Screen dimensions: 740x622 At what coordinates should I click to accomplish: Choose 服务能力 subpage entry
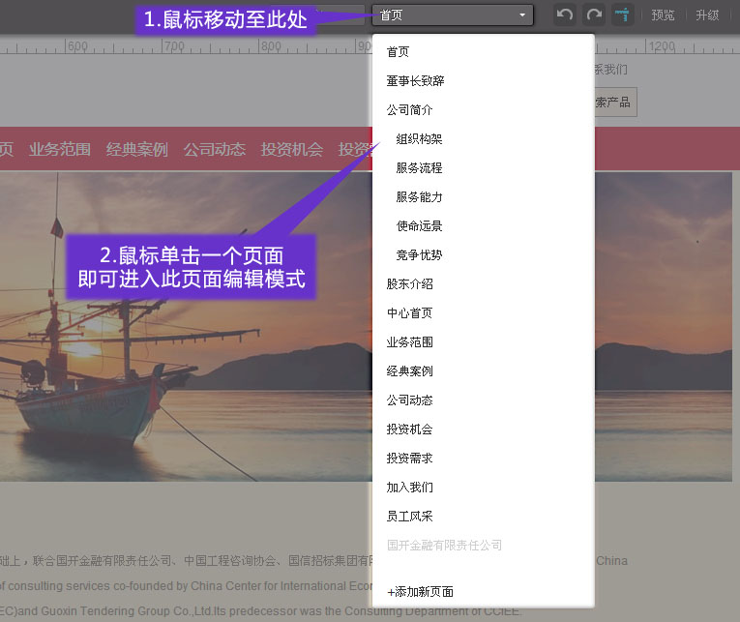419,197
